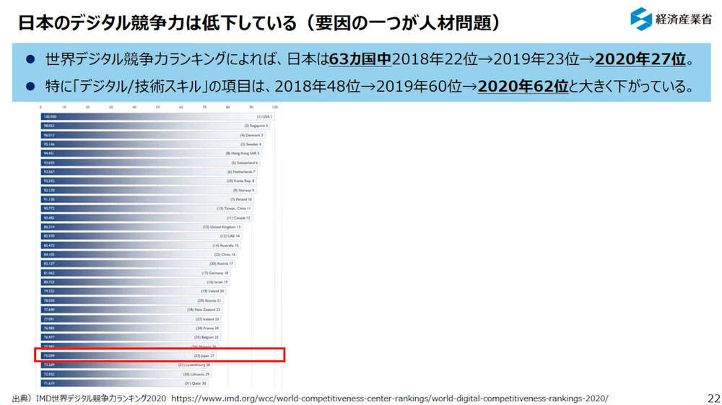
Task: Click source label IMD世界デジタル競争力ランキング2020
Action: click(x=101, y=398)
